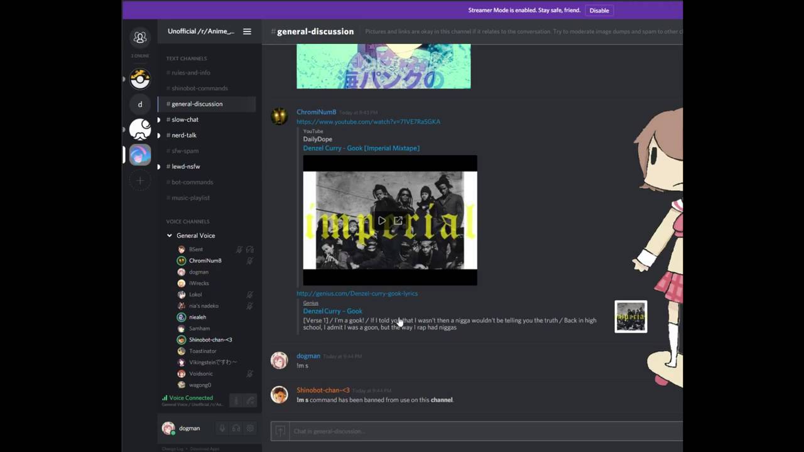Play the embedded Denzel Curry video

pyautogui.click(x=381, y=220)
